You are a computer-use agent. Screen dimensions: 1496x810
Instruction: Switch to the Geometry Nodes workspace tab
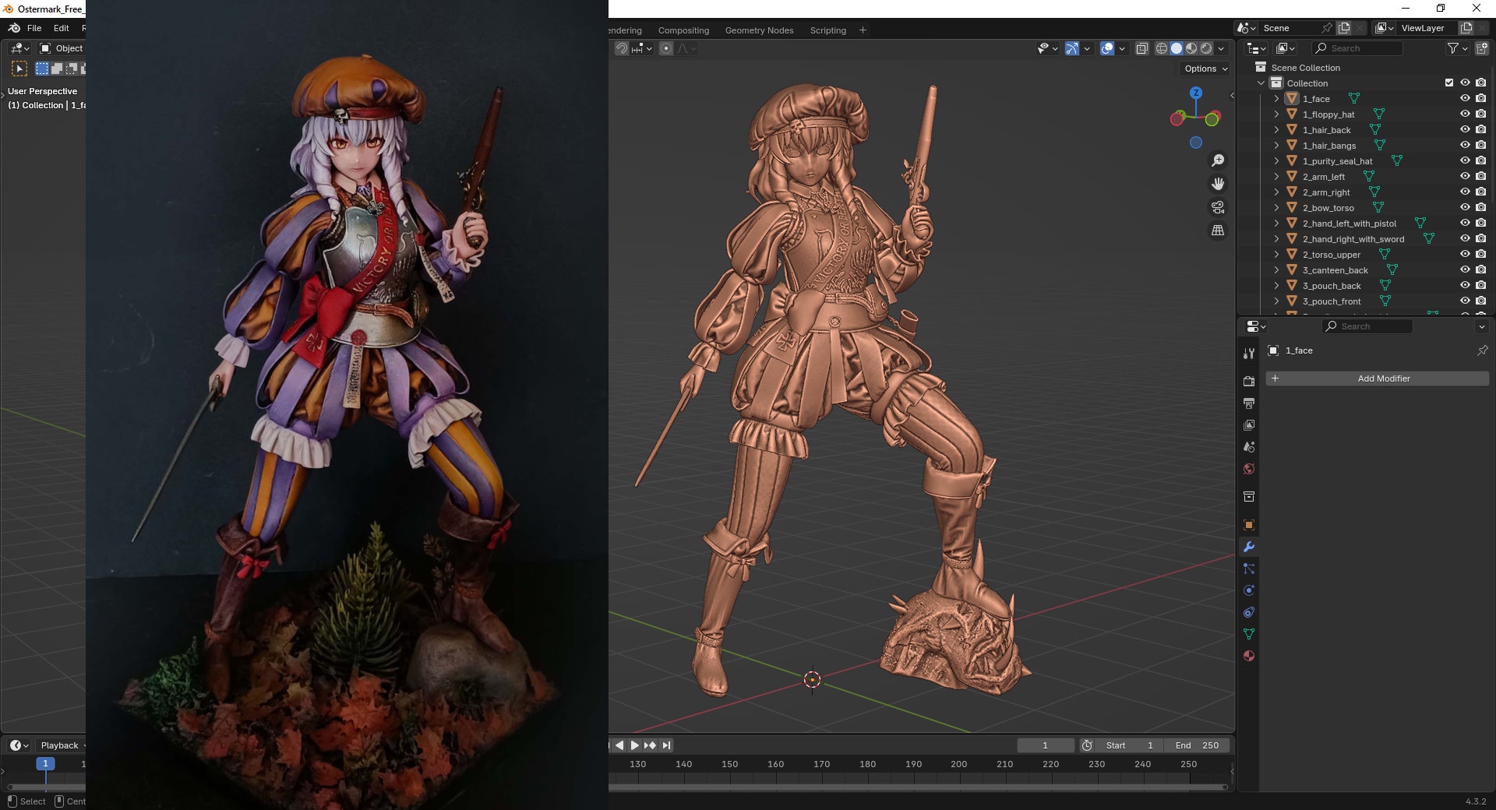click(x=759, y=30)
